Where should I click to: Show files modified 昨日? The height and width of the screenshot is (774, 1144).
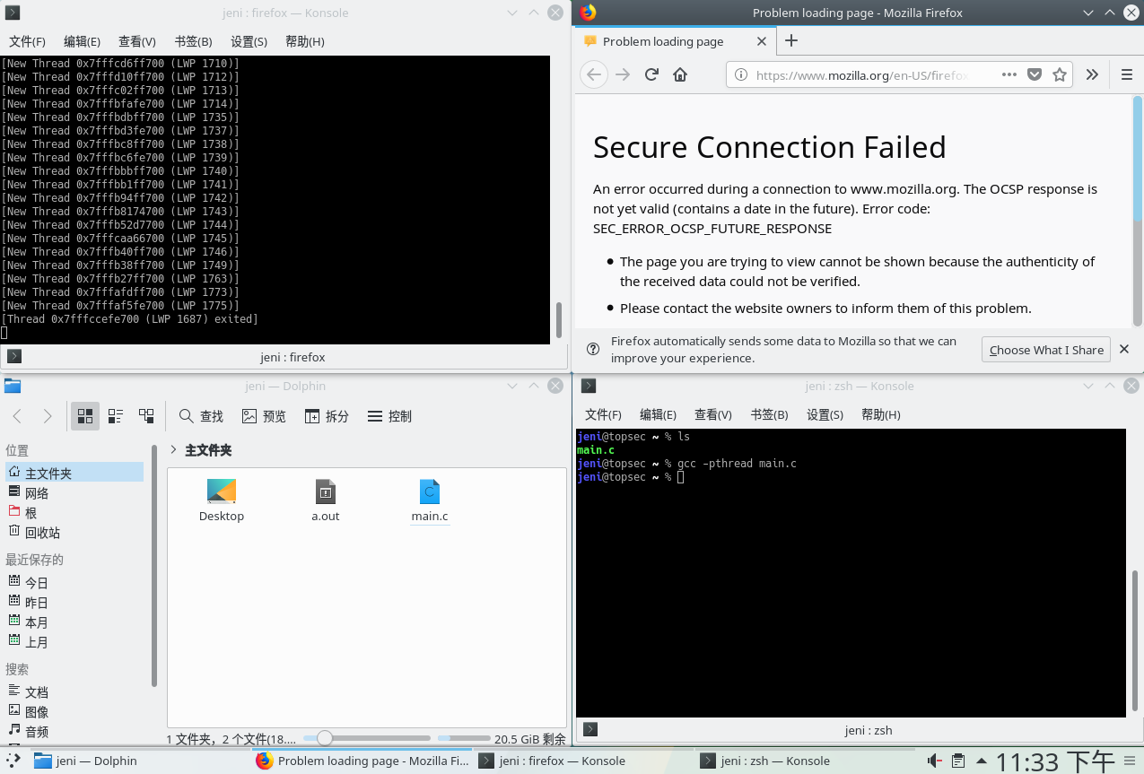74,602
